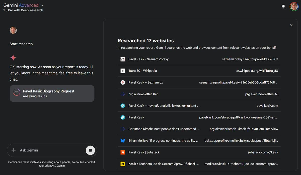Open the Google apps grid menu

click(x=283, y=7)
